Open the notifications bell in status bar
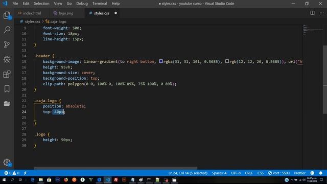Image resolution: width=327 pixels, height=184 pixels. coord(321,173)
